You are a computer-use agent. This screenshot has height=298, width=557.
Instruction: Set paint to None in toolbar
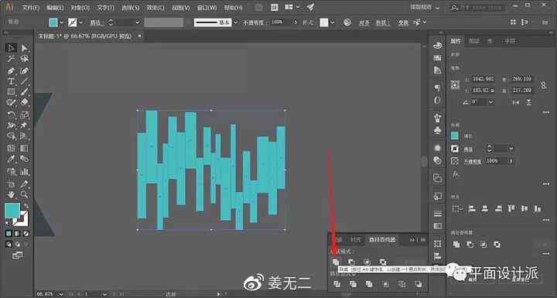coord(26,234)
